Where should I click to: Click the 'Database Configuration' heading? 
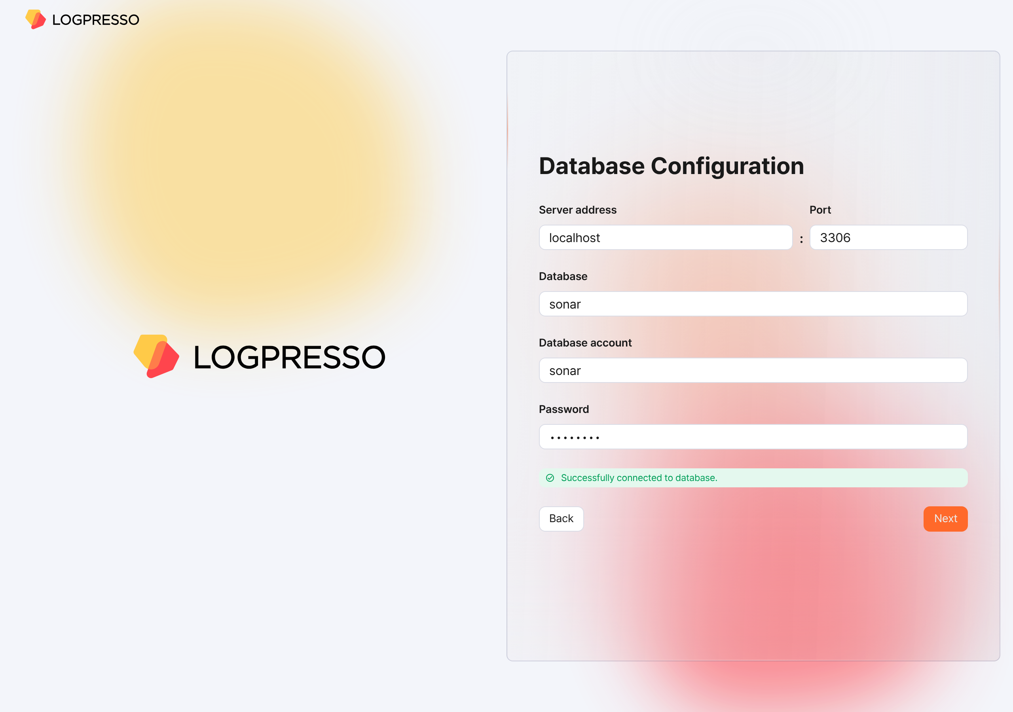click(x=672, y=166)
